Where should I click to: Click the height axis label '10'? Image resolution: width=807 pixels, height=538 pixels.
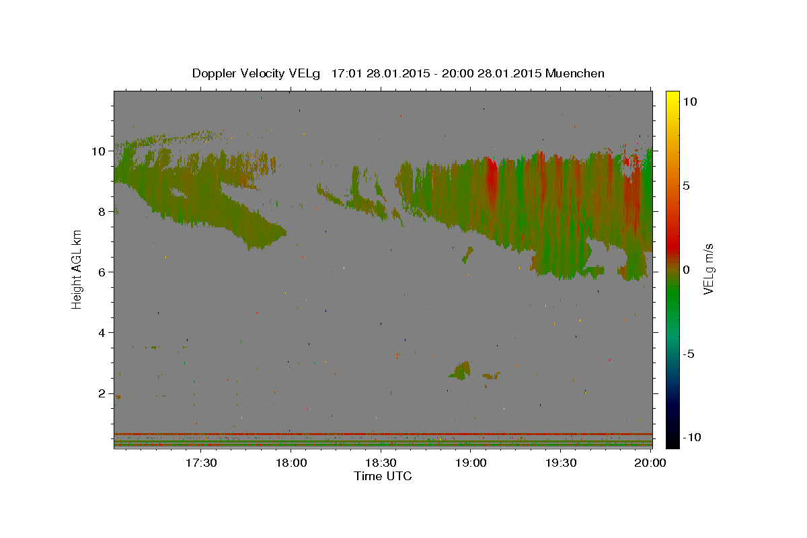click(x=99, y=151)
